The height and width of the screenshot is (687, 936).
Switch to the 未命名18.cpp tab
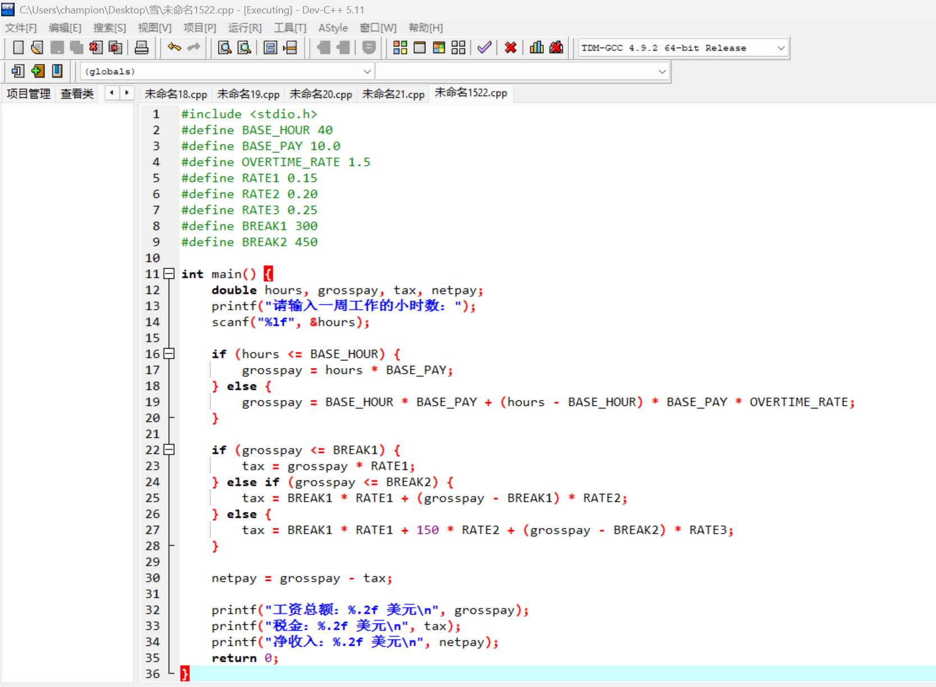point(176,94)
